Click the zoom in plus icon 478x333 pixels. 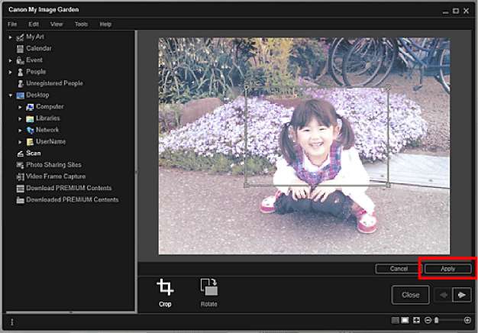tap(467, 320)
